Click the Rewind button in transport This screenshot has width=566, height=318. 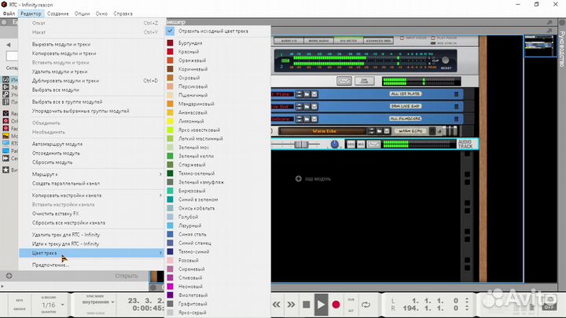pos(277,304)
